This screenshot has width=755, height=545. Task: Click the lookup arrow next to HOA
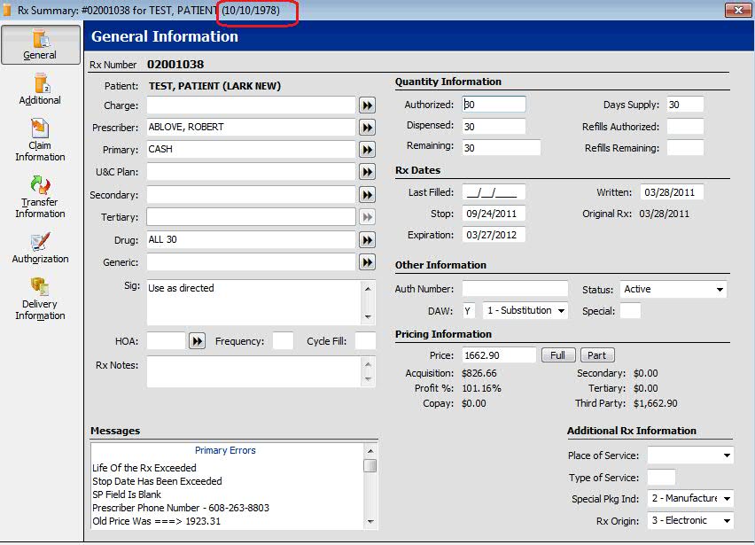[x=198, y=341]
